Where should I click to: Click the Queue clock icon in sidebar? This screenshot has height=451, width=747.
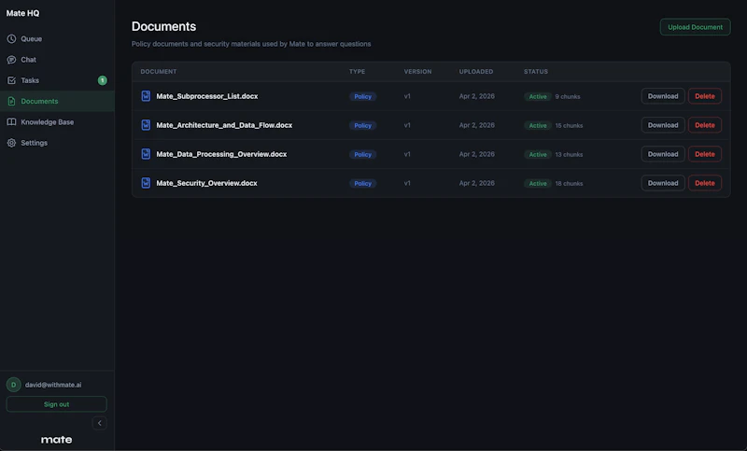tap(11, 38)
